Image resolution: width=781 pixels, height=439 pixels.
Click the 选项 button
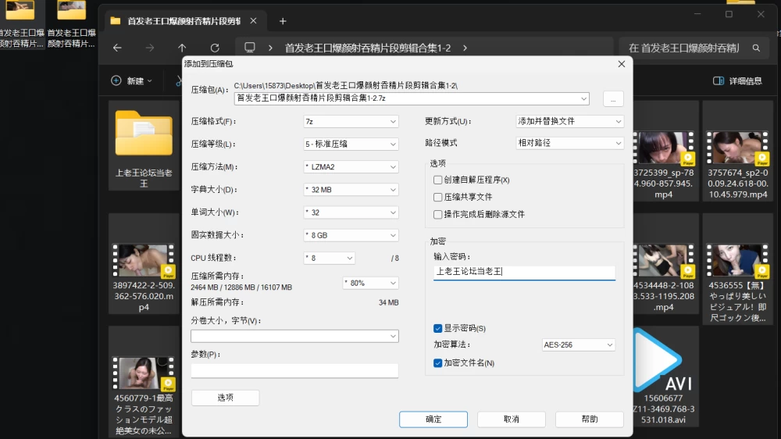tap(225, 398)
